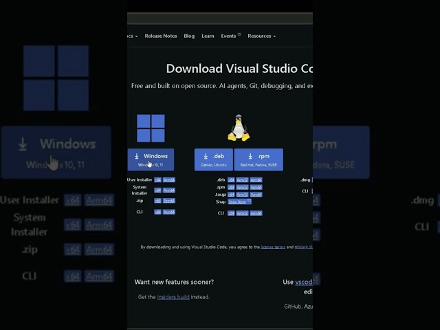Open the Release Notes page
Screen dimensions: 440x330
click(161, 36)
